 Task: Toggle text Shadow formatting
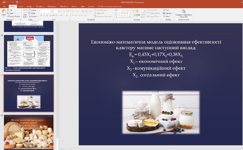50,15
